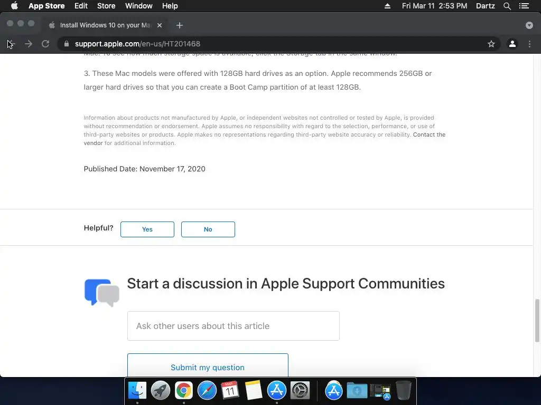Open Safari from the Dock
This screenshot has width=541, height=405.
207,391
